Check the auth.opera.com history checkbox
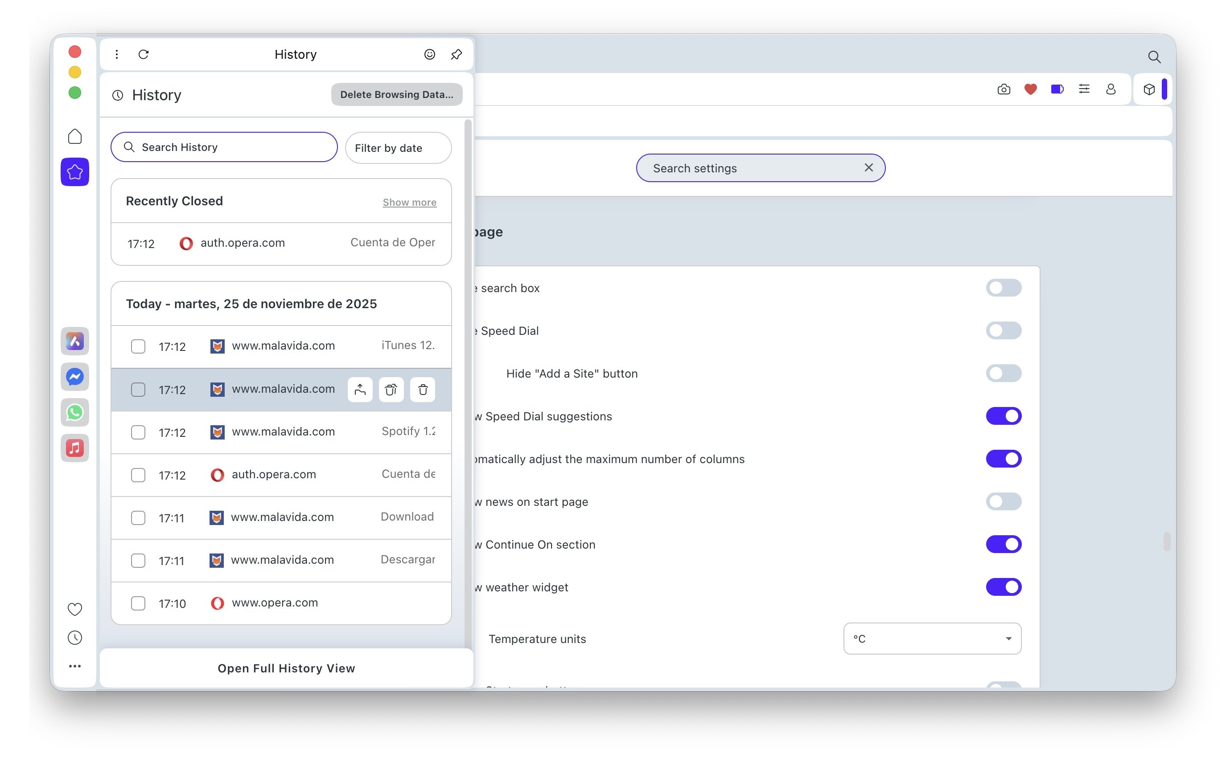 click(x=138, y=475)
